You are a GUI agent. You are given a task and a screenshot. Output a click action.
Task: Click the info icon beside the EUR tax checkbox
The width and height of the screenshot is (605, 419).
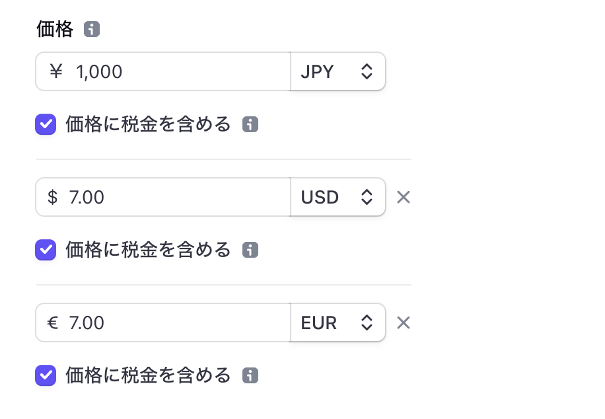click(250, 375)
